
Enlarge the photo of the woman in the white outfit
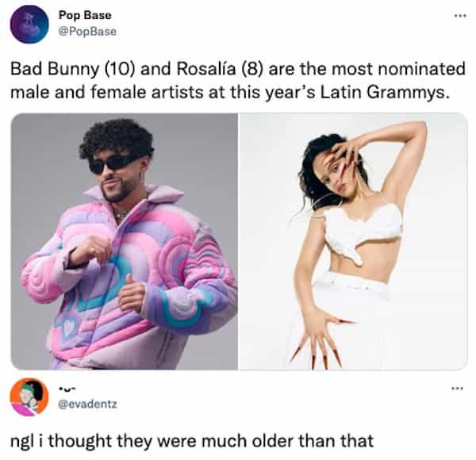tap(353, 241)
